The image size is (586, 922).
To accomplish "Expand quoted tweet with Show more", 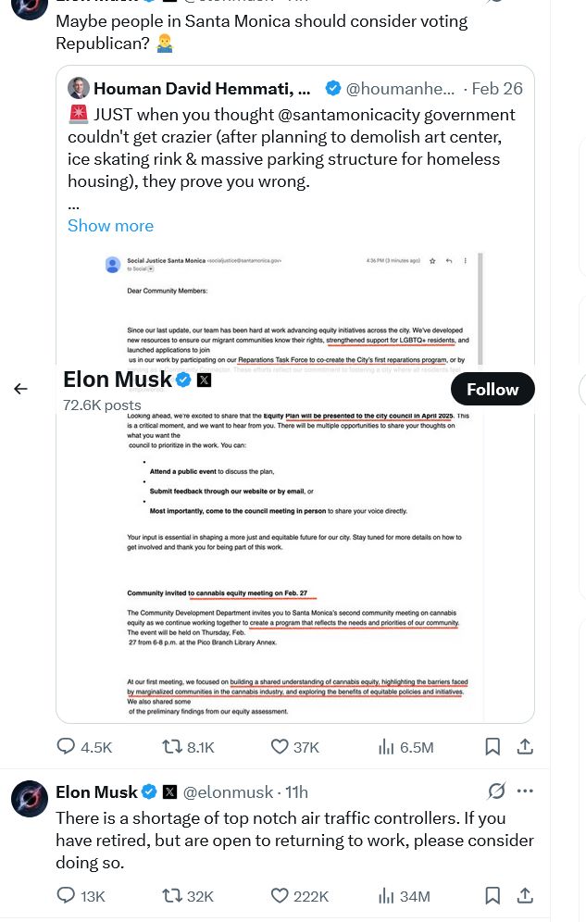I will coord(110,226).
